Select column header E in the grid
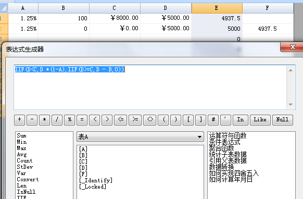 (x=217, y=8)
